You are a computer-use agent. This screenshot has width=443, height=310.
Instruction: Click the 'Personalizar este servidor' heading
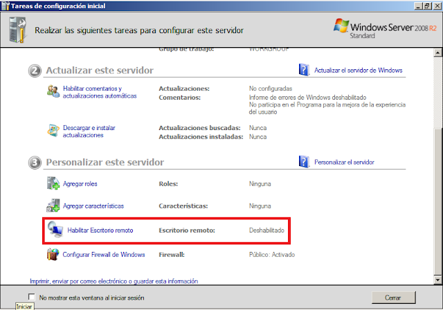pos(105,163)
